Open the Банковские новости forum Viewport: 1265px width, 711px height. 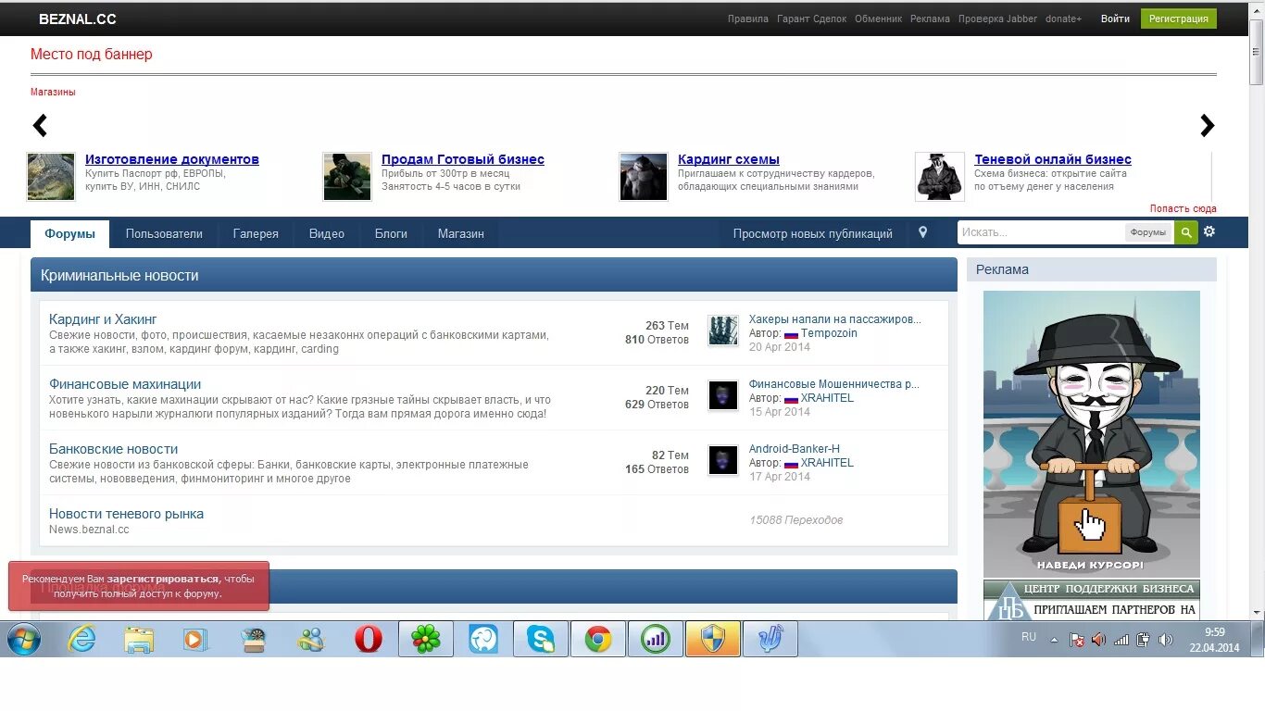pos(113,449)
